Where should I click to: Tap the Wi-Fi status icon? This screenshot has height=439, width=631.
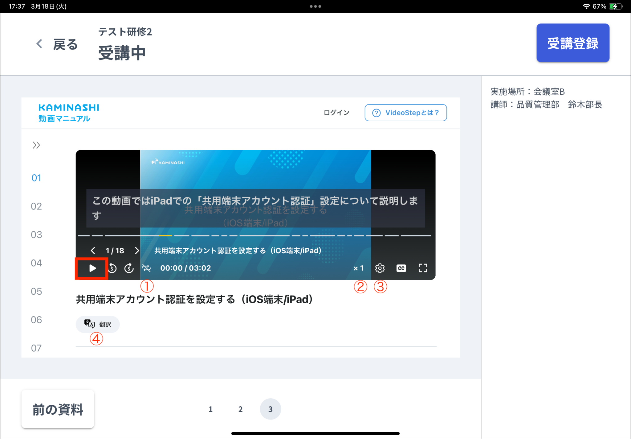coord(586,6)
